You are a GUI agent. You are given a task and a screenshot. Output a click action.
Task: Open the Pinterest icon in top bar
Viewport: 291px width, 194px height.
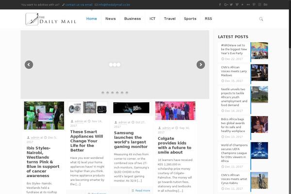click(x=254, y=5)
